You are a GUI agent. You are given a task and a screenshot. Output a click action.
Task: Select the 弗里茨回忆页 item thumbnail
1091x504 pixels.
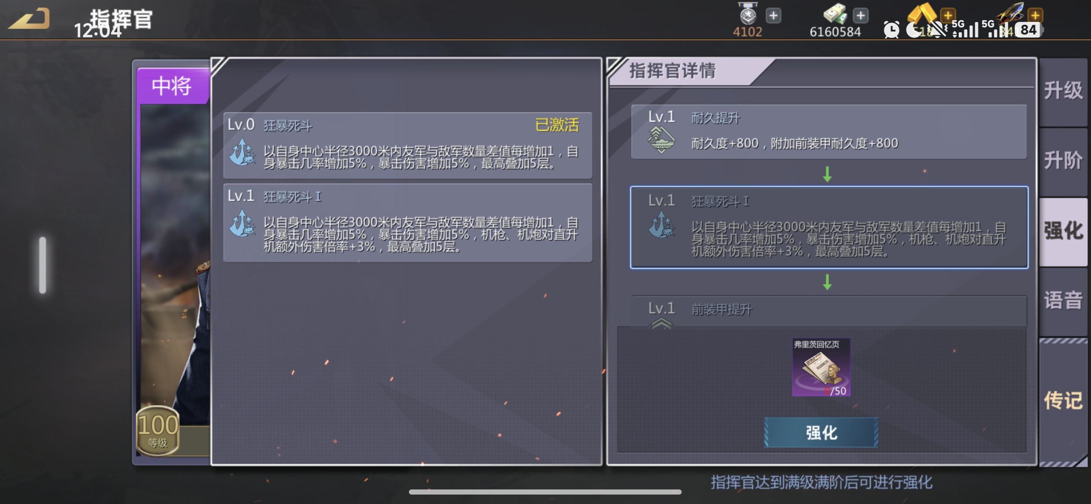pos(821,367)
